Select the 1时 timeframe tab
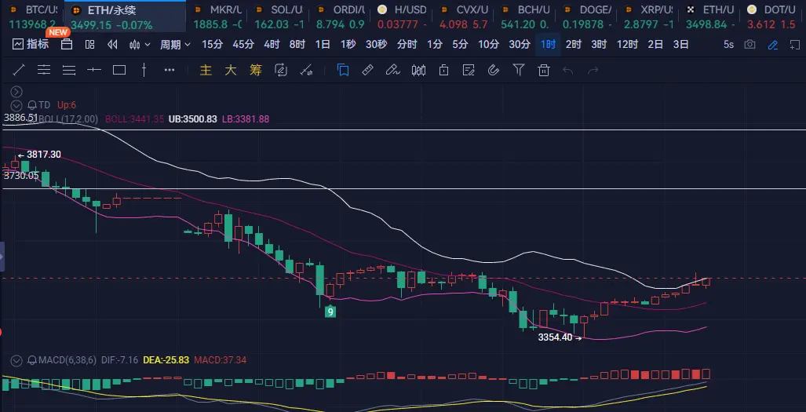Image resolution: width=806 pixels, height=412 pixels. point(548,45)
